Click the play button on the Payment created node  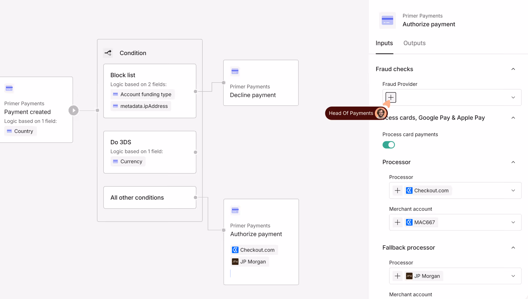(x=73, y=110)
